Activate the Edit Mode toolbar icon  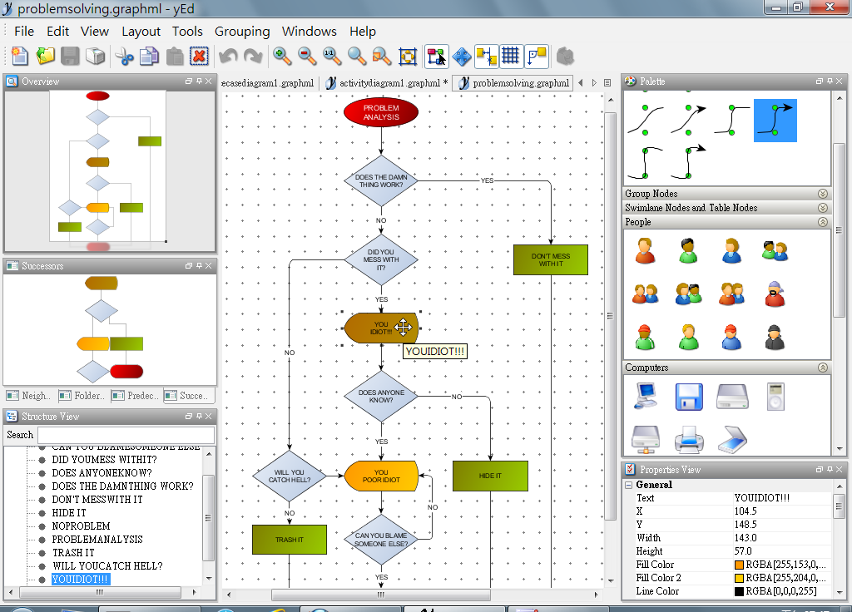436,57
